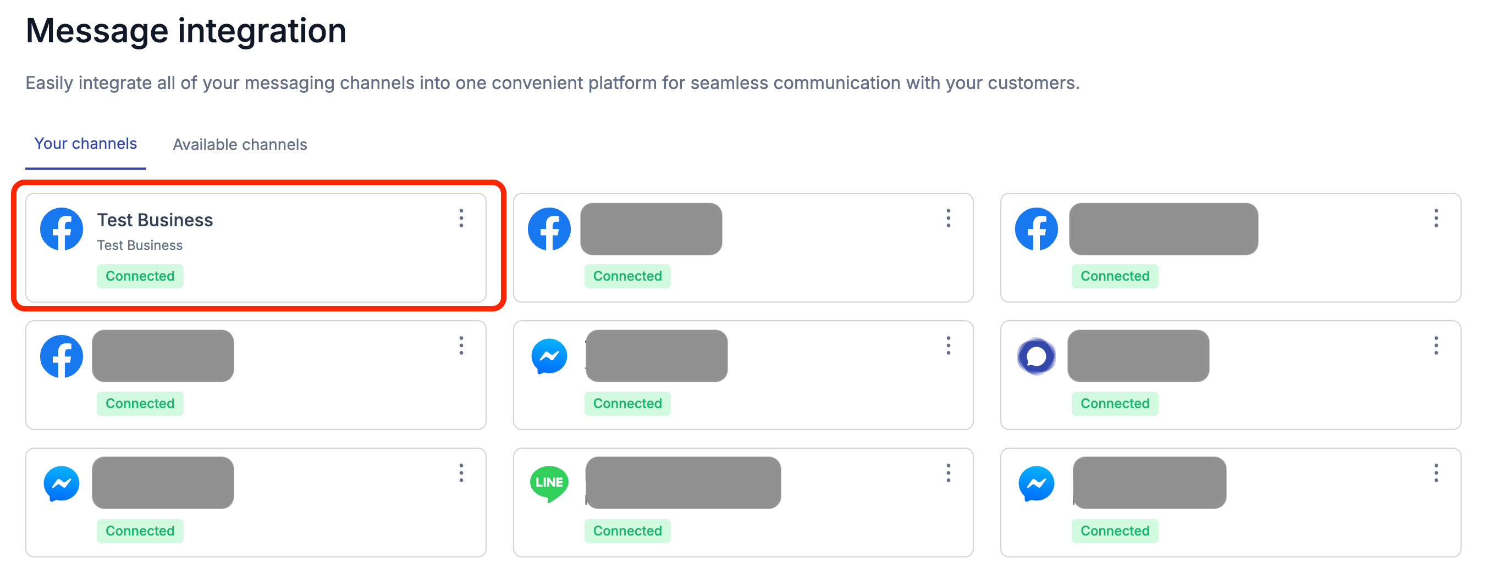Click the Messenger icon in the center card

(549, 356)
